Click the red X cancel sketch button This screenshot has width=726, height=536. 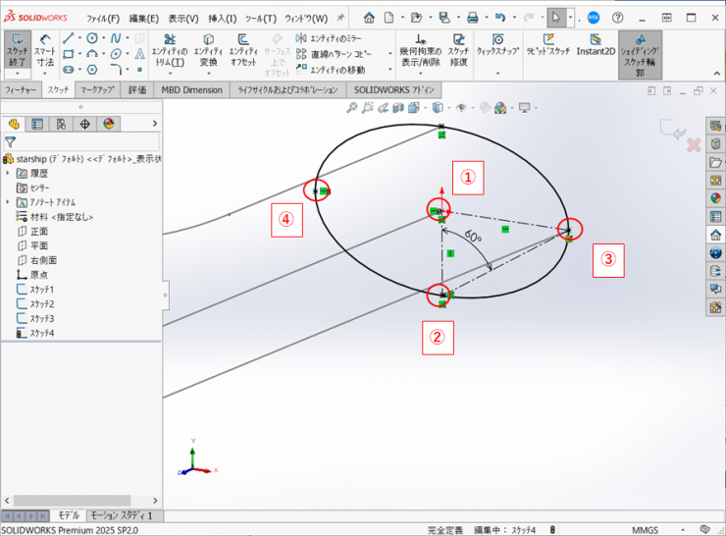tap(694, 145)
